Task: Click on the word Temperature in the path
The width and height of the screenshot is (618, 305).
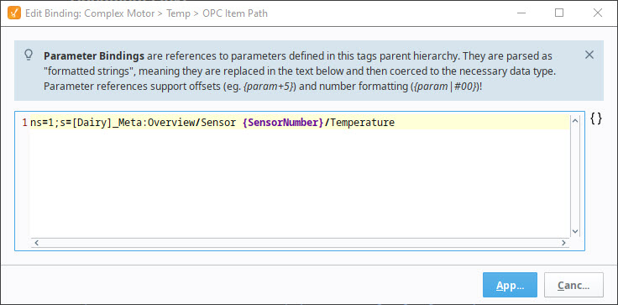Action: (x=363, y=123)
